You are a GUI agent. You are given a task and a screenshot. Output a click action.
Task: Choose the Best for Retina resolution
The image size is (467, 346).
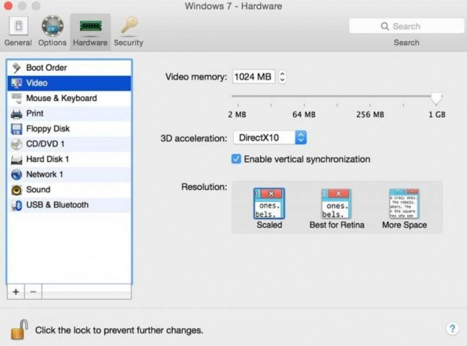[337, 208]
